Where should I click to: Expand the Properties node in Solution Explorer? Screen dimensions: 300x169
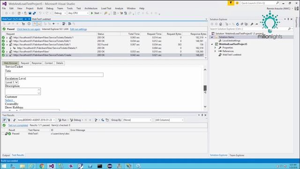point(215,48)
